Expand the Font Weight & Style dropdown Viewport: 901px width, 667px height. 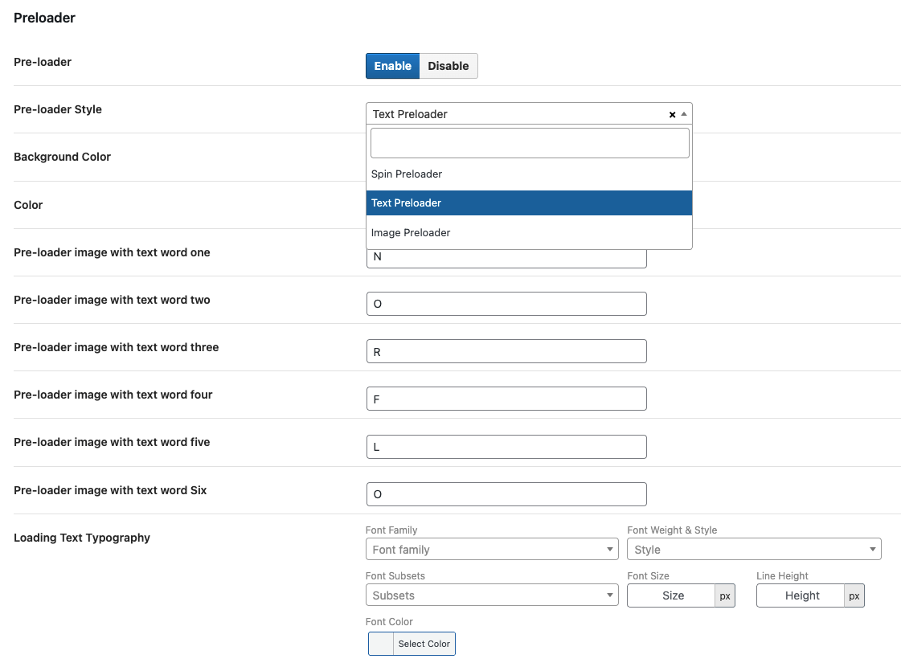753,550
